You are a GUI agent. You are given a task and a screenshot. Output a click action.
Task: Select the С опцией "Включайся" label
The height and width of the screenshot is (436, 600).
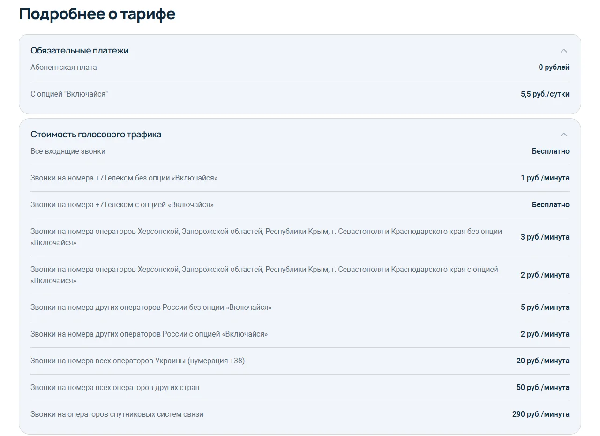(69, 94)
